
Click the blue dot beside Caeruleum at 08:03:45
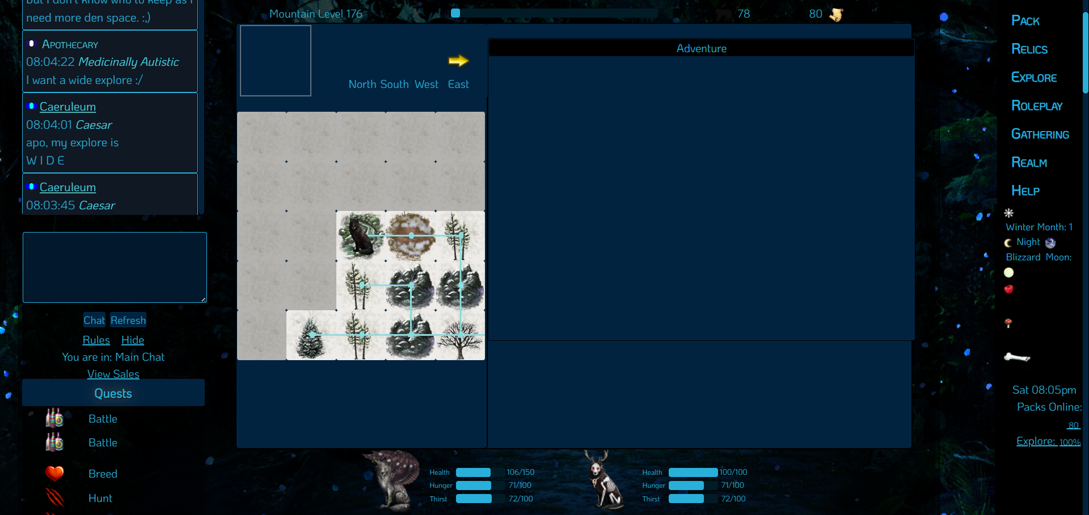(31, 187)
